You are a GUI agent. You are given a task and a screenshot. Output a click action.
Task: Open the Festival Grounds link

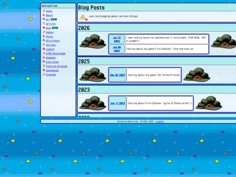click(x=56, y=66)
